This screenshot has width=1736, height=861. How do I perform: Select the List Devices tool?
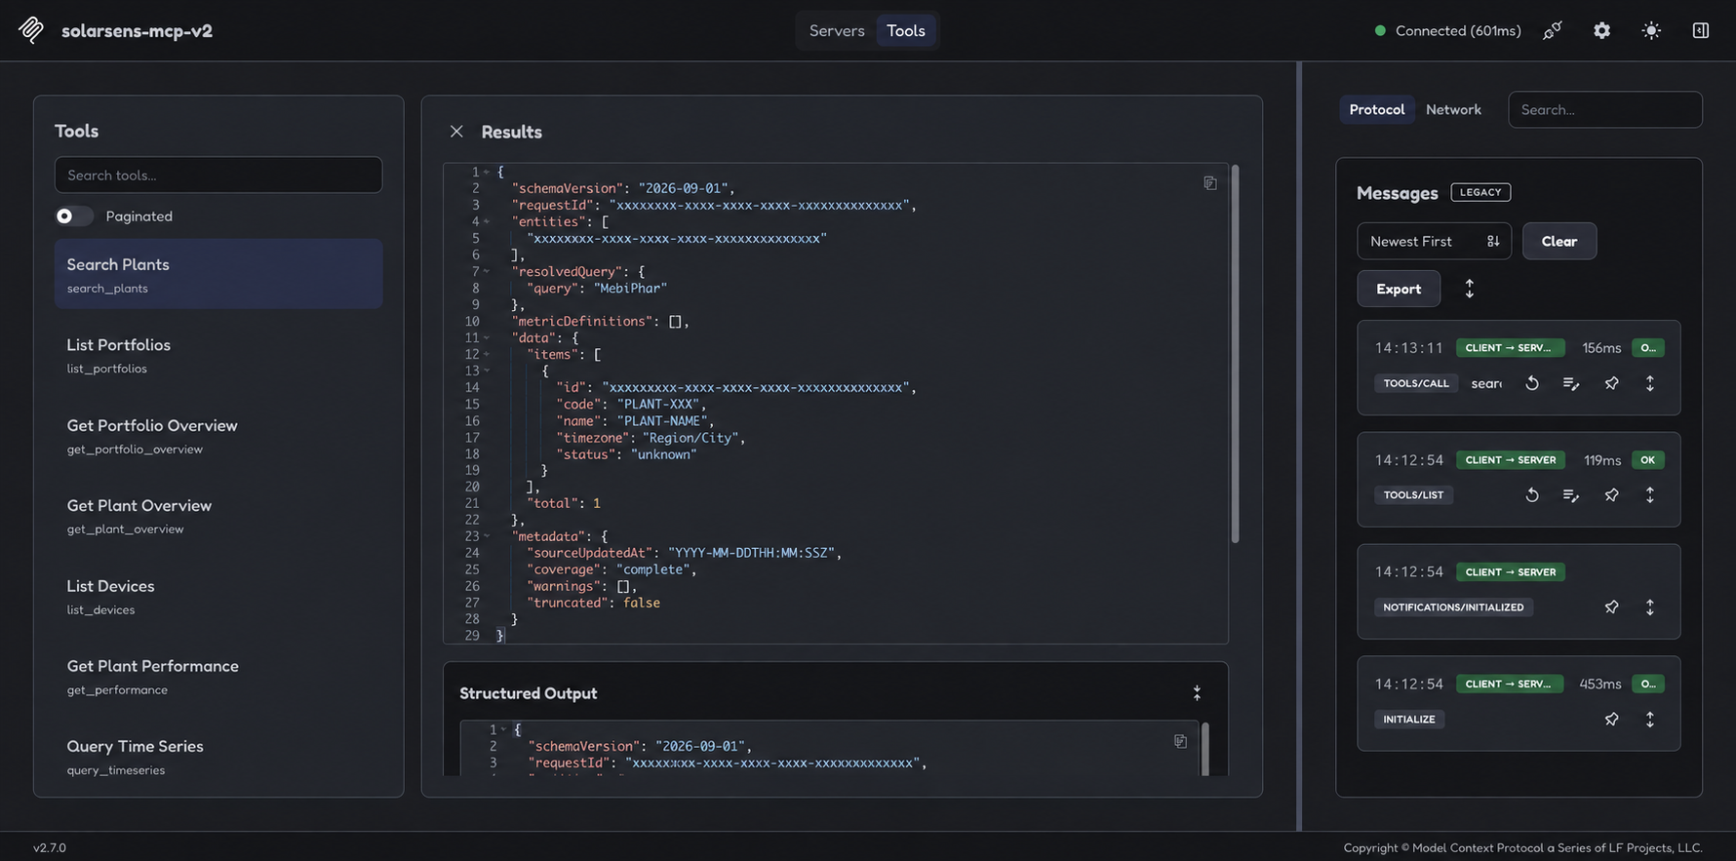coord(218,596)
